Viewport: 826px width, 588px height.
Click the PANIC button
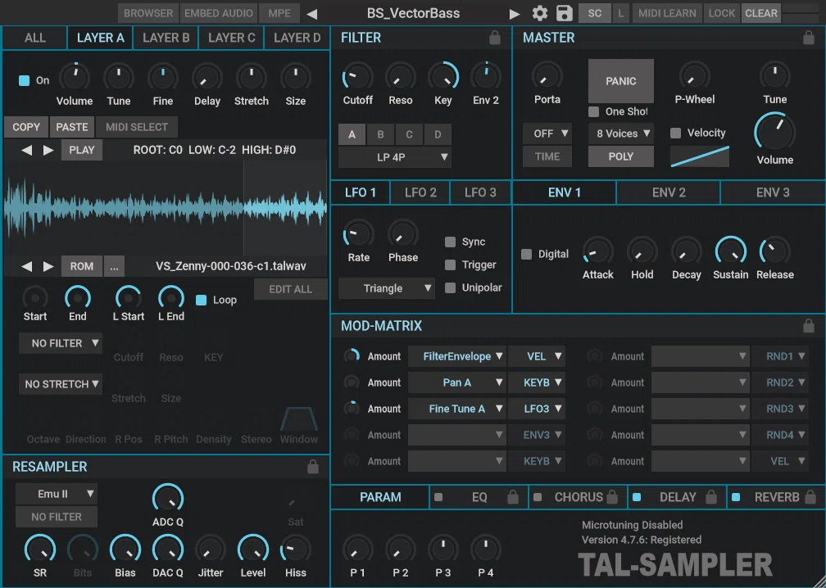click(621, 81)
